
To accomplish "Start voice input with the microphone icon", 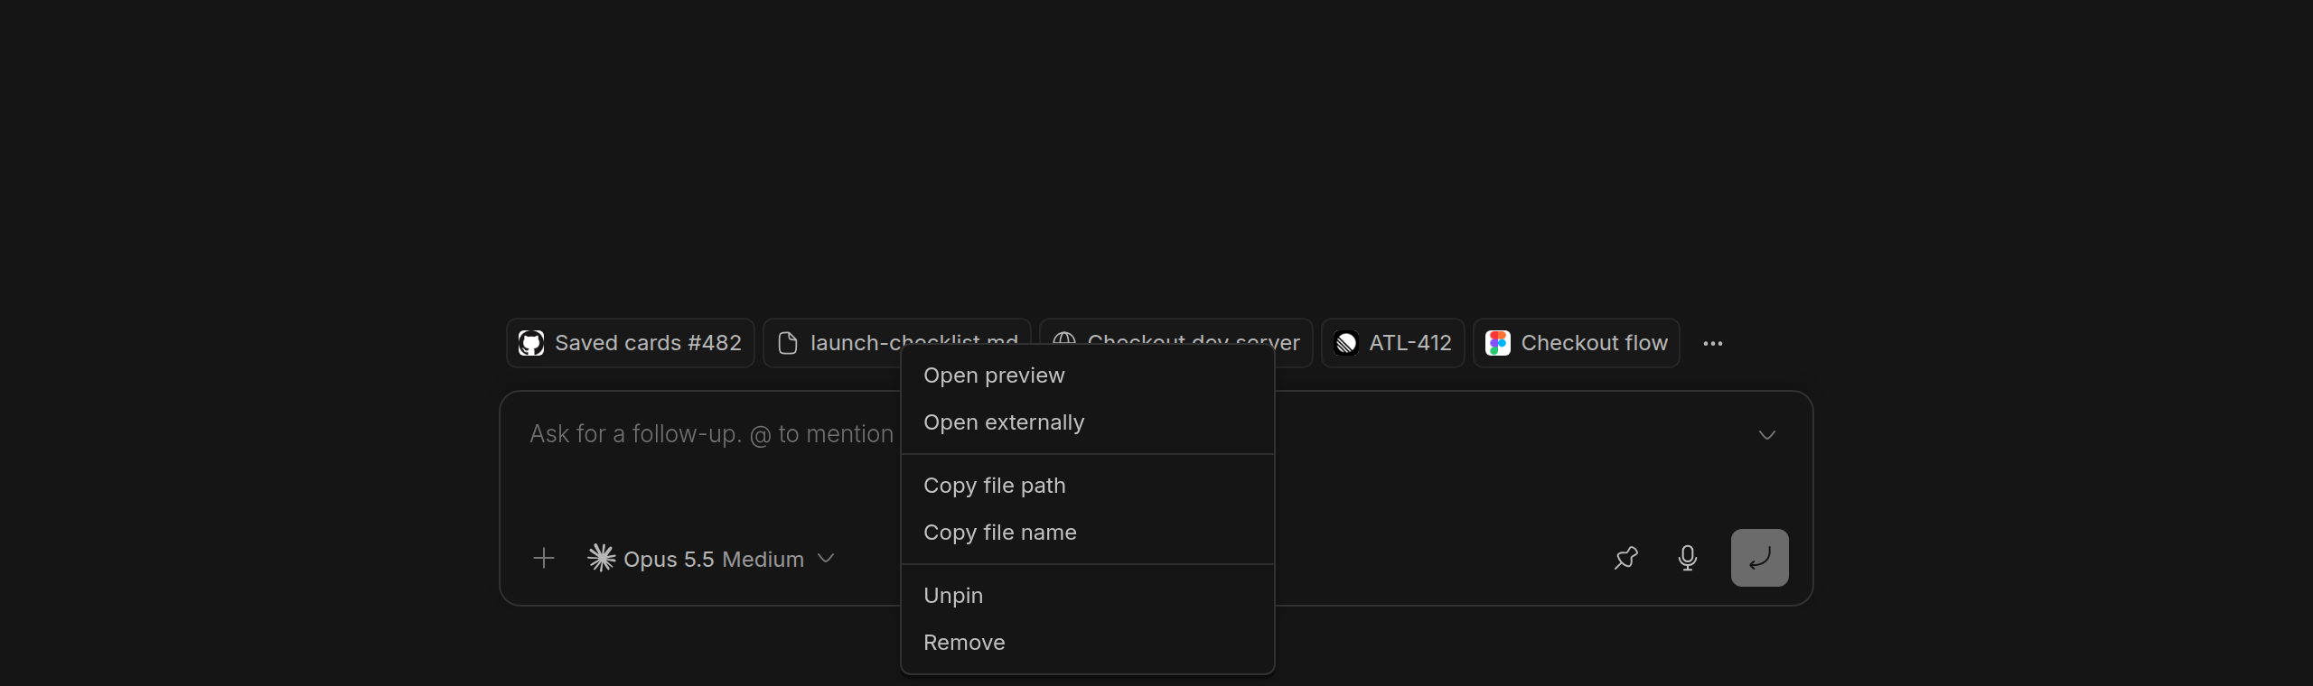I will tap(1688, 558).
